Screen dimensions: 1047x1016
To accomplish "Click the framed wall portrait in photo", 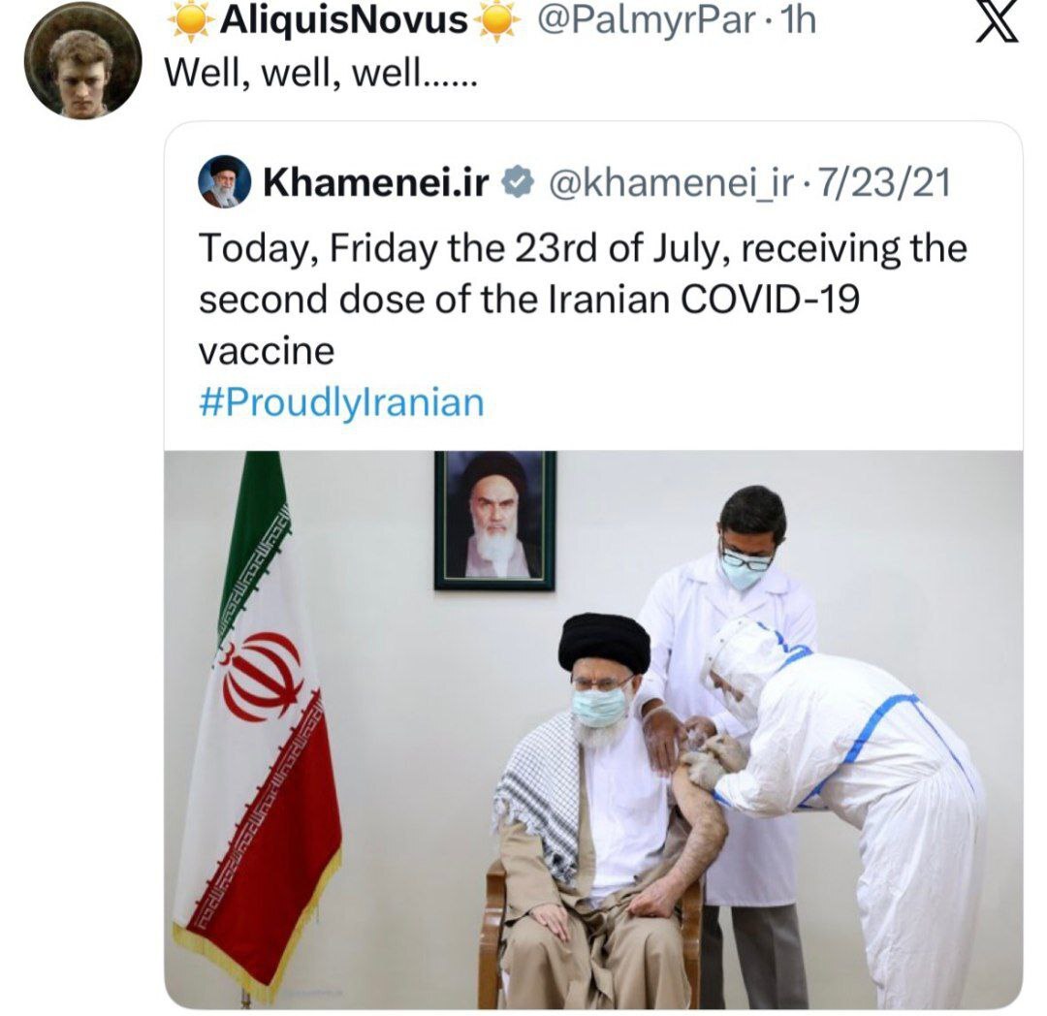I will click(494, 521).
